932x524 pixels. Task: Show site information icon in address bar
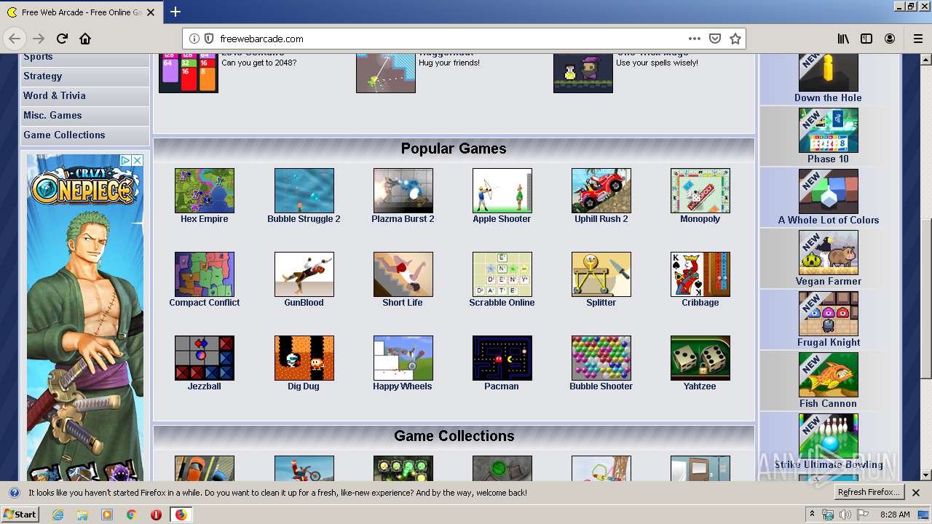pyautogui.click(x=194, y=39)
